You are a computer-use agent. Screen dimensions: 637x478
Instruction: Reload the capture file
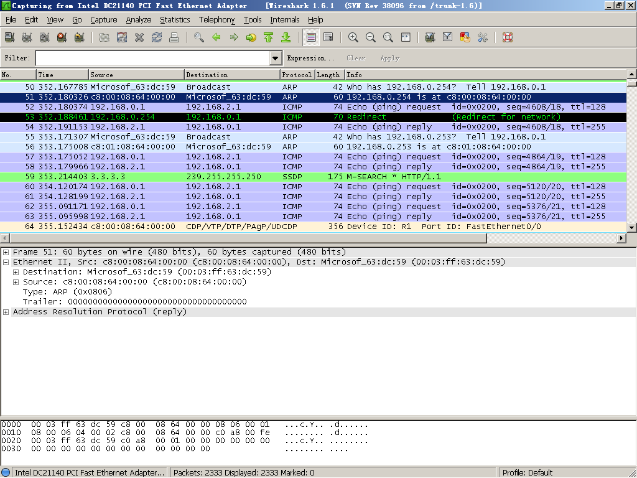tap(157, 37)
